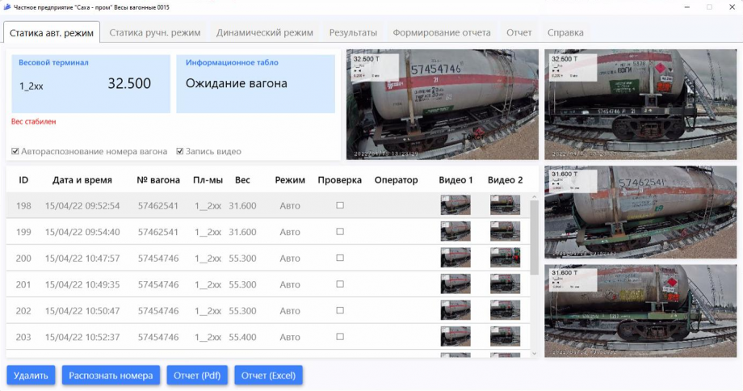Check Проверка box for record 200
This screenshot has height=391, width=743.
click(x=340, y=259)
